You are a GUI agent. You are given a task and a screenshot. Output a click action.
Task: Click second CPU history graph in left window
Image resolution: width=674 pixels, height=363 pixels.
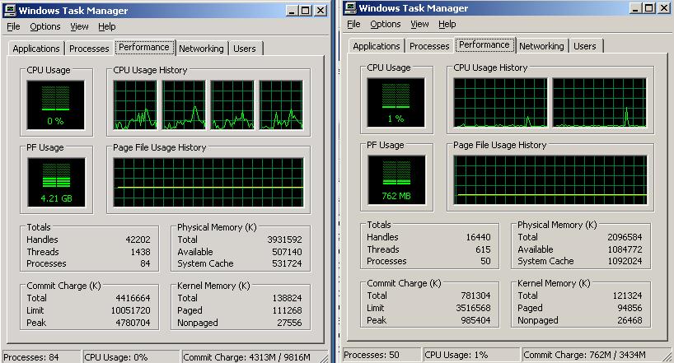click(x=184, y=105)
